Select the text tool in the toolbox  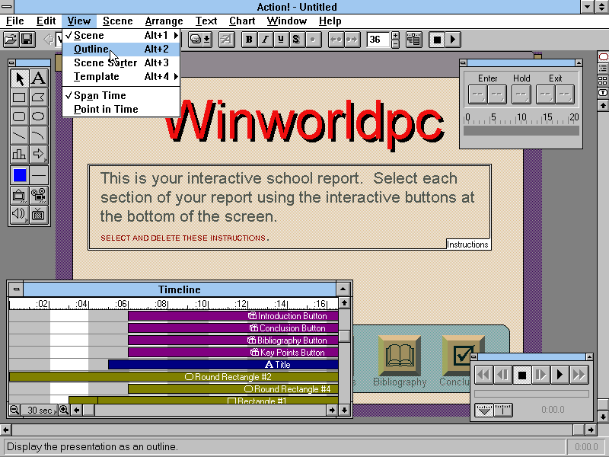39,78
